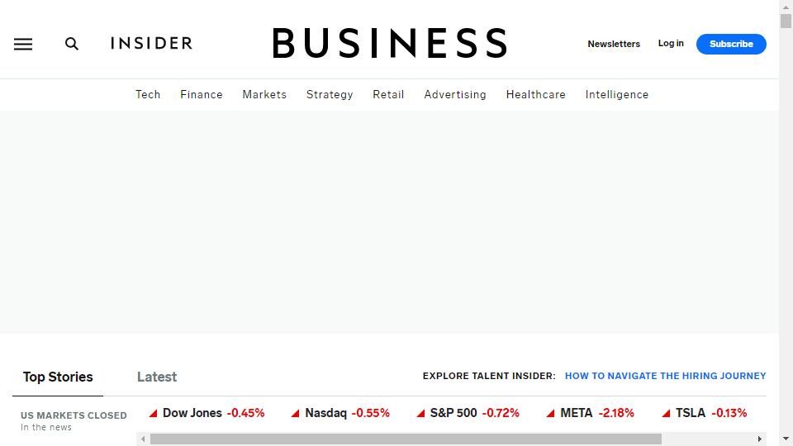Viewport: 793px width, 446px height.
Task: Click the red down indicator beside Nasdaq
Action: click(x=296, y=413)
